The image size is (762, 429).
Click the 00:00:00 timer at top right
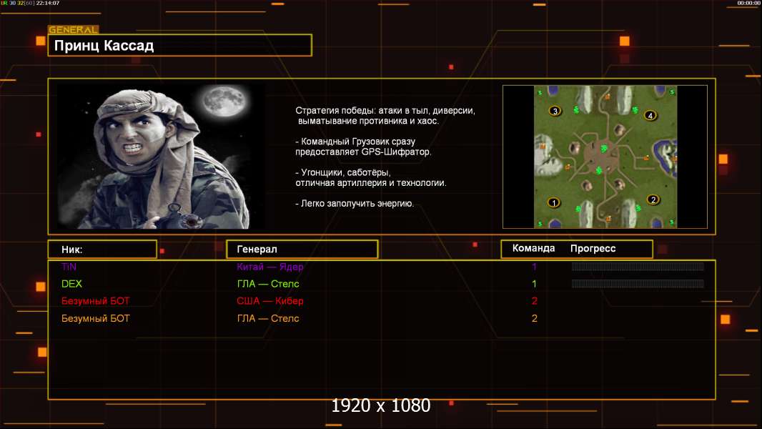[749, 3]
